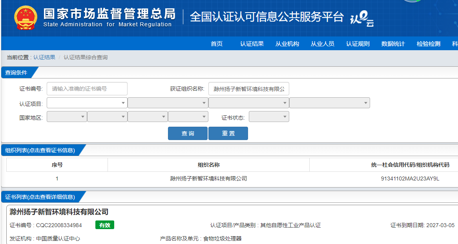Click row number 1 in organization list

(x=57, y=178)
